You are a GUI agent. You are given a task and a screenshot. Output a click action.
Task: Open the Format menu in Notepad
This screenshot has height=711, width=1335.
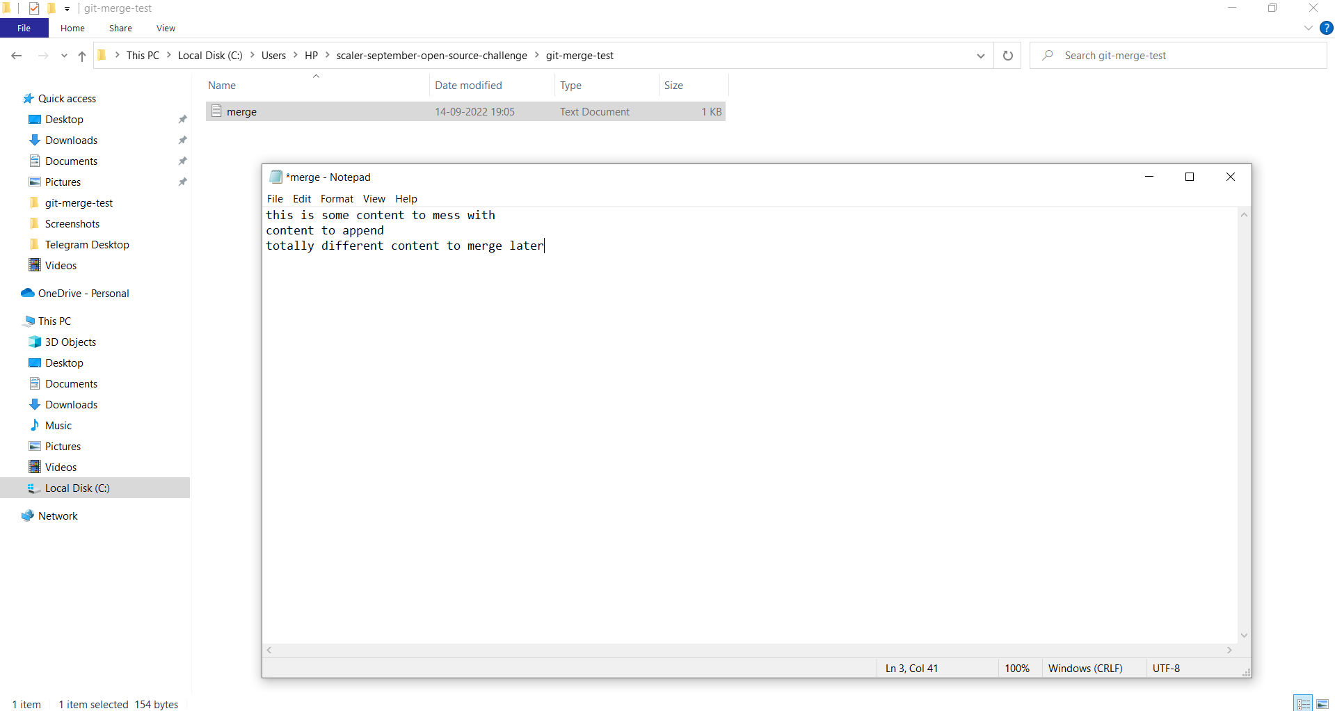click(x=337, y=199)
